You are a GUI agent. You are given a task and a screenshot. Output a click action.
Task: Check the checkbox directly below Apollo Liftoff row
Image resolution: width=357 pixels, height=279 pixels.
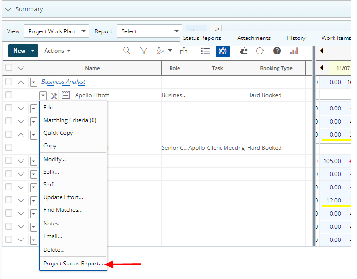click(8, 108)
